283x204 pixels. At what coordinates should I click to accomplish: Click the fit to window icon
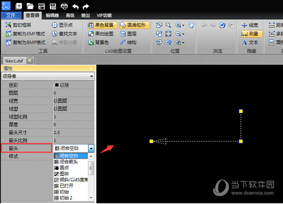click(x=168, y=34)
